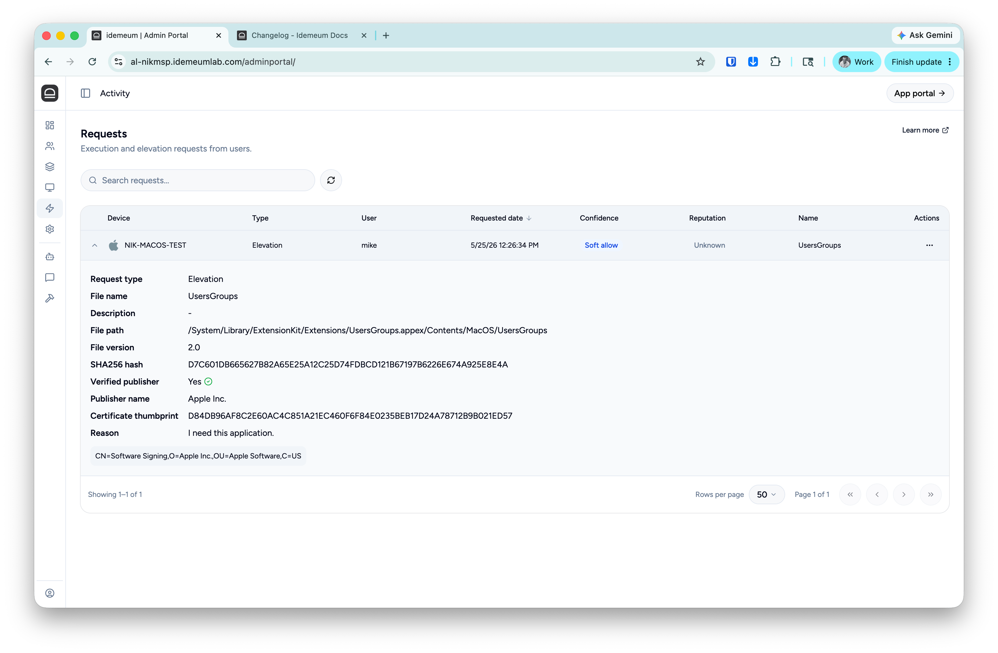Go to the next page of results
Screen dimensions: 998x653
point(904,494)
